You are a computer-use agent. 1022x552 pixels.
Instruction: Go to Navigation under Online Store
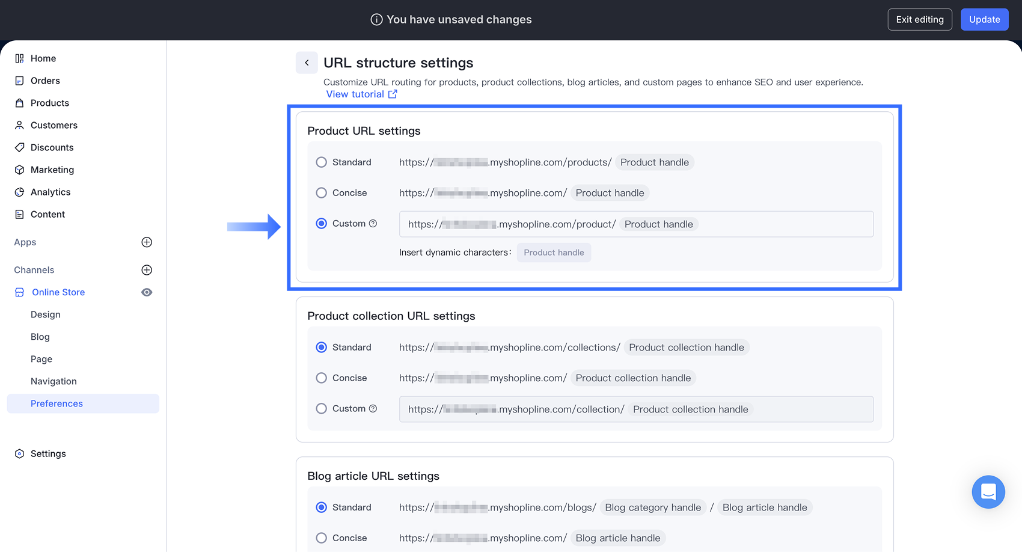(54, 381)
